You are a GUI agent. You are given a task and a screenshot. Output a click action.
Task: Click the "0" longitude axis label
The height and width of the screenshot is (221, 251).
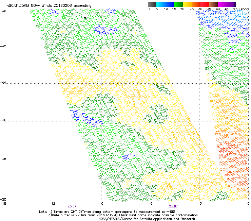click(x=248, y=204)
